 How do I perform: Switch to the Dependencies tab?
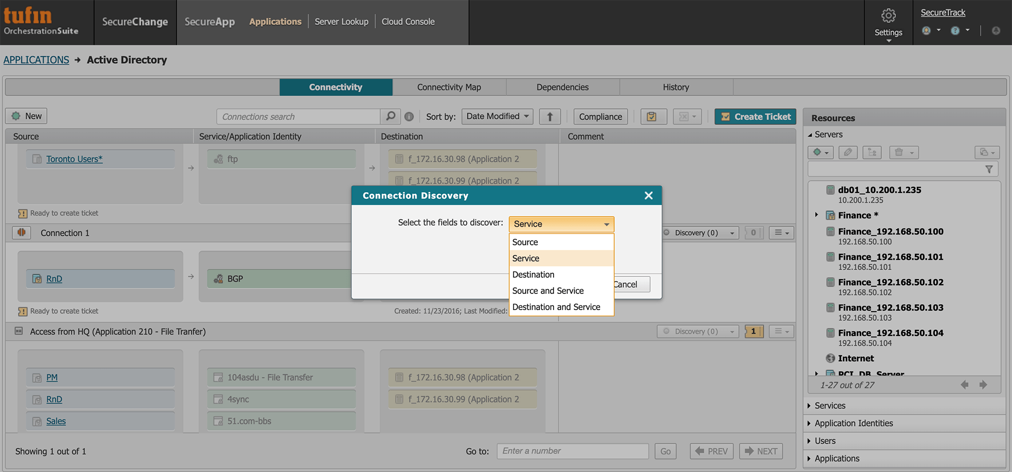pyautogui.click(x=563, y=87)
